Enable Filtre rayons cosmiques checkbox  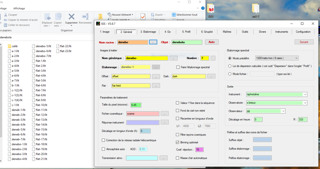tap(177, 135)
